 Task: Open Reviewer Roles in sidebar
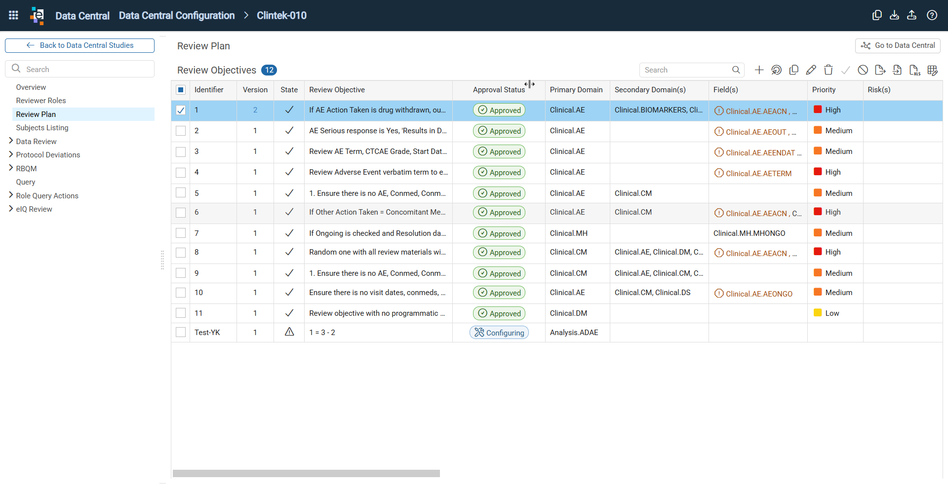pos(41,101)
